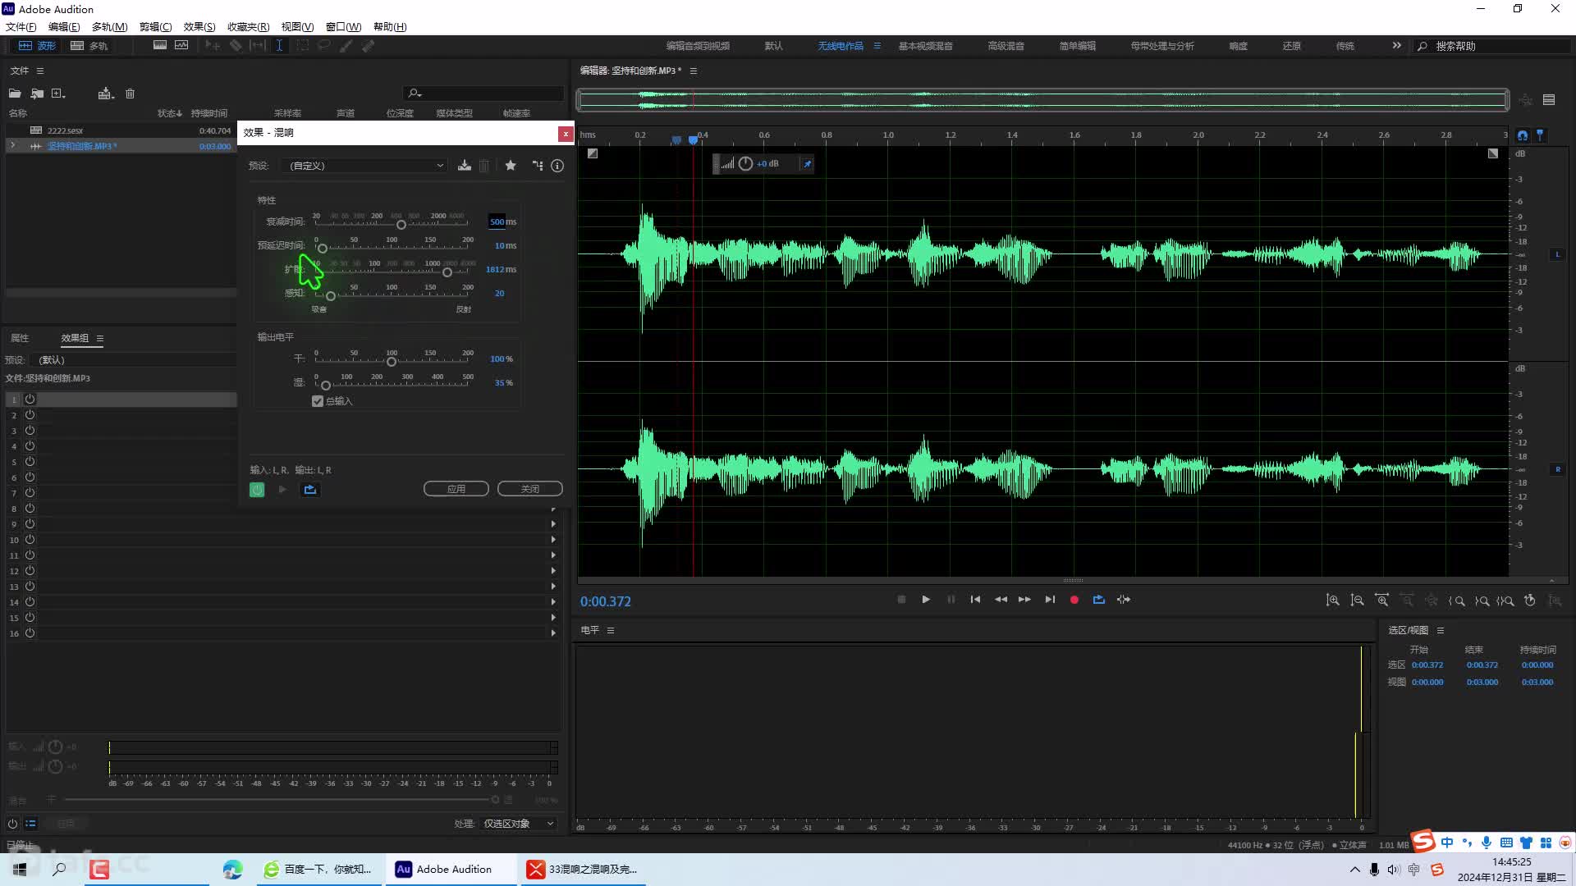Toggle power for effects rack slot 5

pos(30,462)
